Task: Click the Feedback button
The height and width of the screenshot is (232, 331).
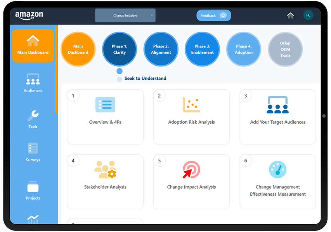Action: (213, 15)
